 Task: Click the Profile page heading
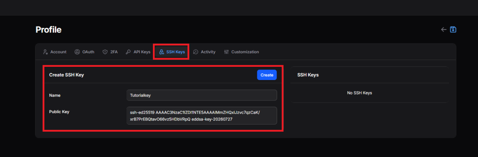tap(48, 29)
